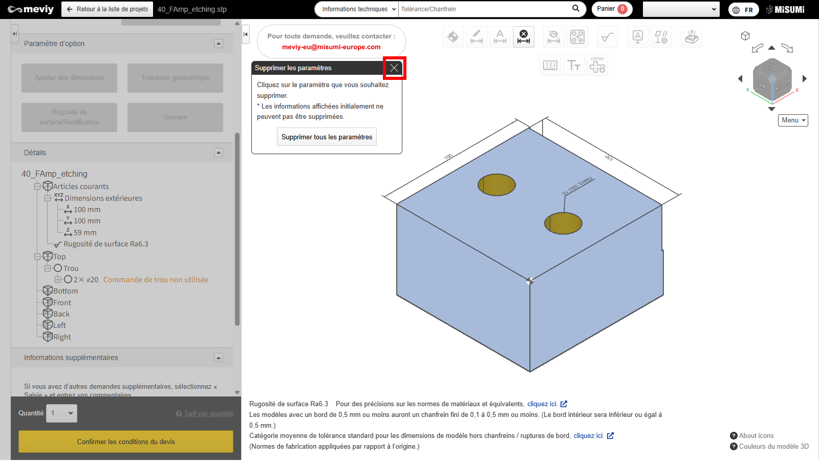The width and height of the screenshot is (819, 461).
Task: Click Confirmer les conditions du devis
Action: coord(126,442)
